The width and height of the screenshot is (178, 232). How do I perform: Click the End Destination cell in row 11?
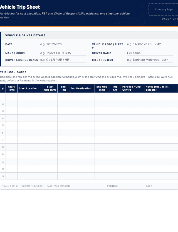pos(82,169)
